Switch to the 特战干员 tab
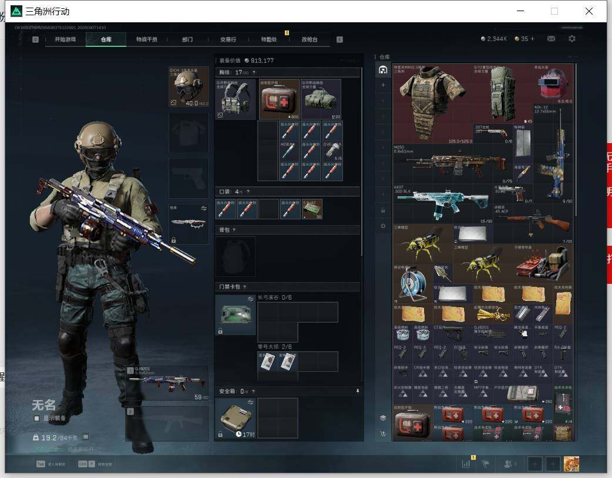This screenshot has width=612, height=478. pyautogui.click(x=146, y=39)
